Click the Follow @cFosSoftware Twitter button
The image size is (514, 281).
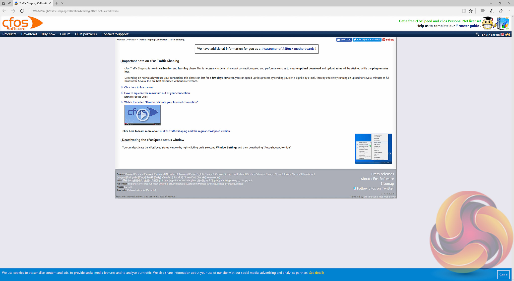click(x=367, y=40)
